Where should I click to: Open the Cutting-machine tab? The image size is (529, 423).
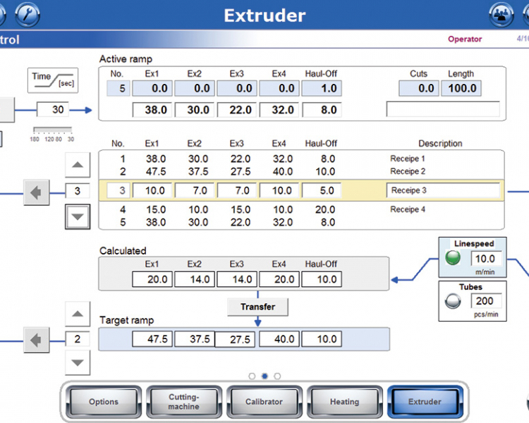(x=183, y=402)
